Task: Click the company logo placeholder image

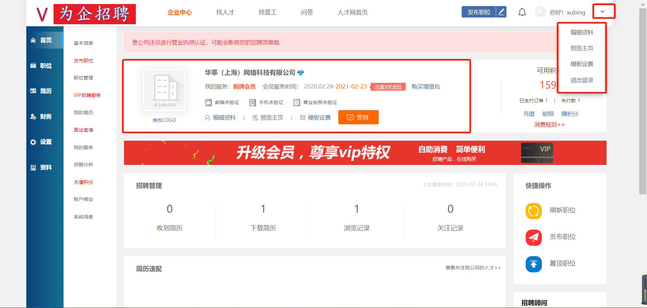Action: (164, 90)
